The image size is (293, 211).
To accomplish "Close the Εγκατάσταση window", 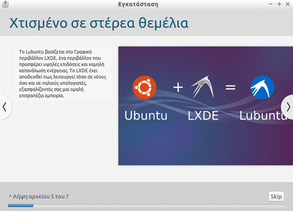I will 288,4.
